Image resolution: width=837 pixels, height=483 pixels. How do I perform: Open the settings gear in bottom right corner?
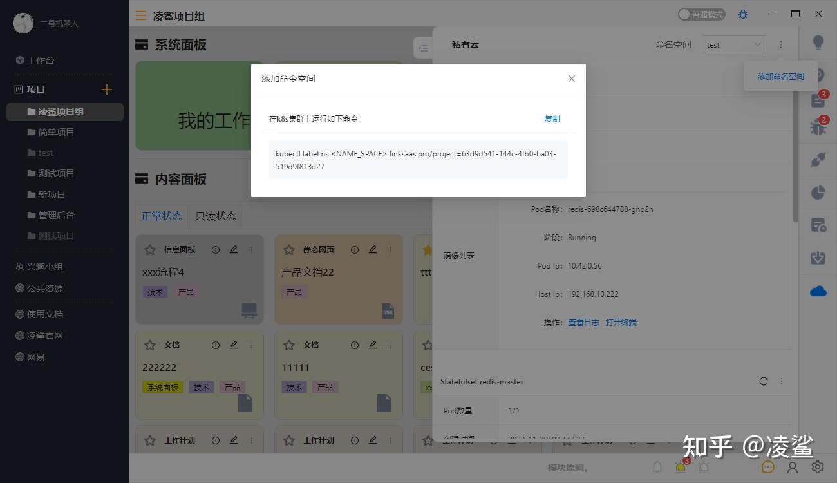[818, 467]
